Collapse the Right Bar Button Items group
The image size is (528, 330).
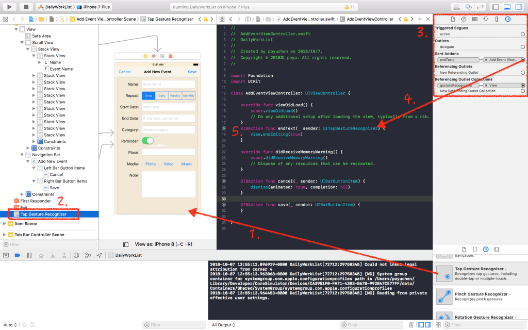[x=34, y=181]
